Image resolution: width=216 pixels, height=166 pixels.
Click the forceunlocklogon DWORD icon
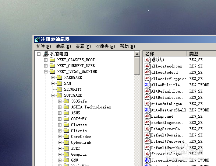(148, 160)
